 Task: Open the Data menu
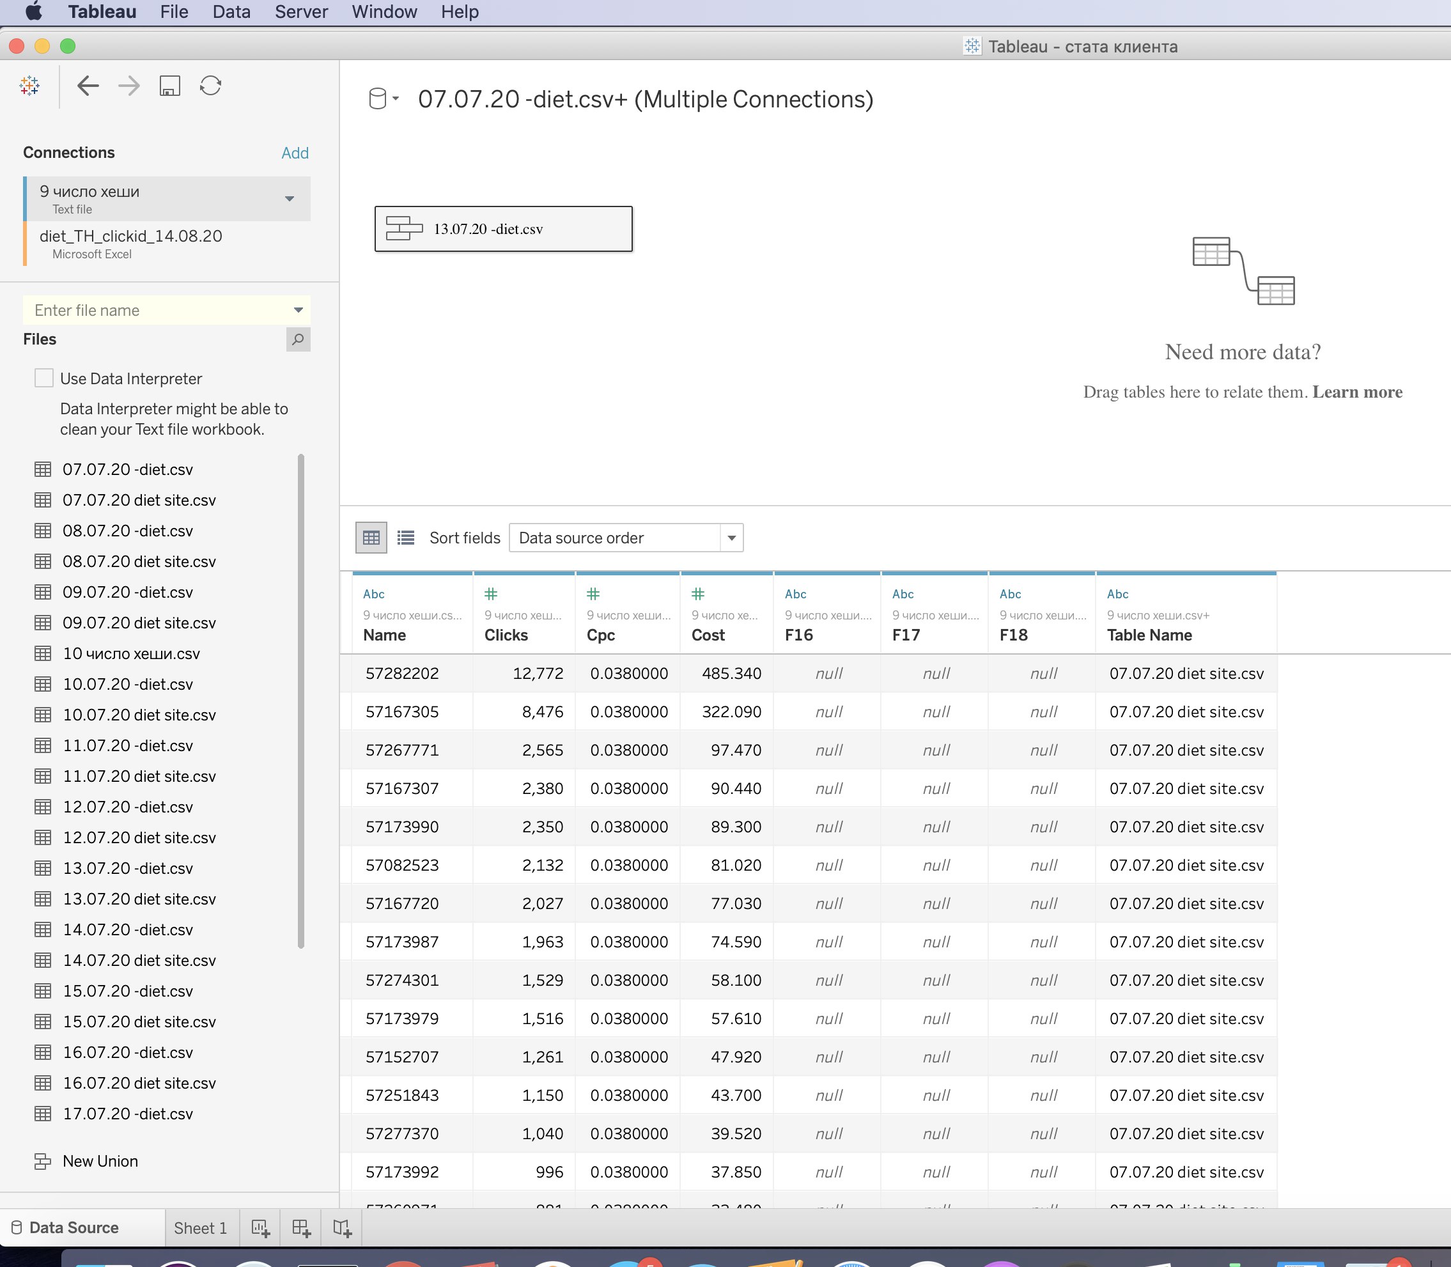point(231,12)
